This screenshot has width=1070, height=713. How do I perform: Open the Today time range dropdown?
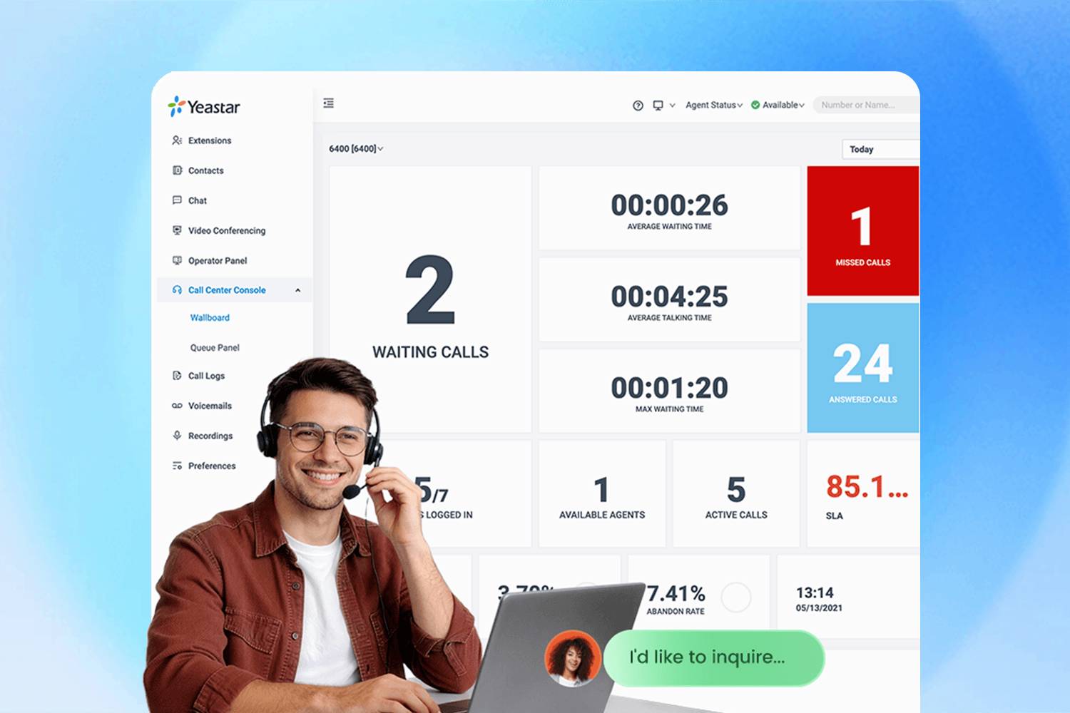coord(881,149)
